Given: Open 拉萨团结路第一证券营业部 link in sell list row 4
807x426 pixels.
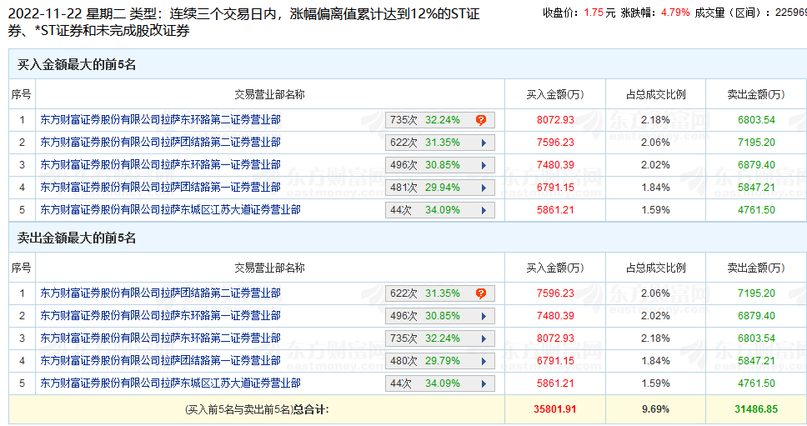Looking at the screenshot, I should (x=161, y=361).
